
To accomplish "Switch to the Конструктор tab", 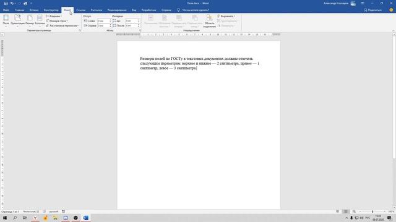I will pyautogui.click(x=51, y=10).
